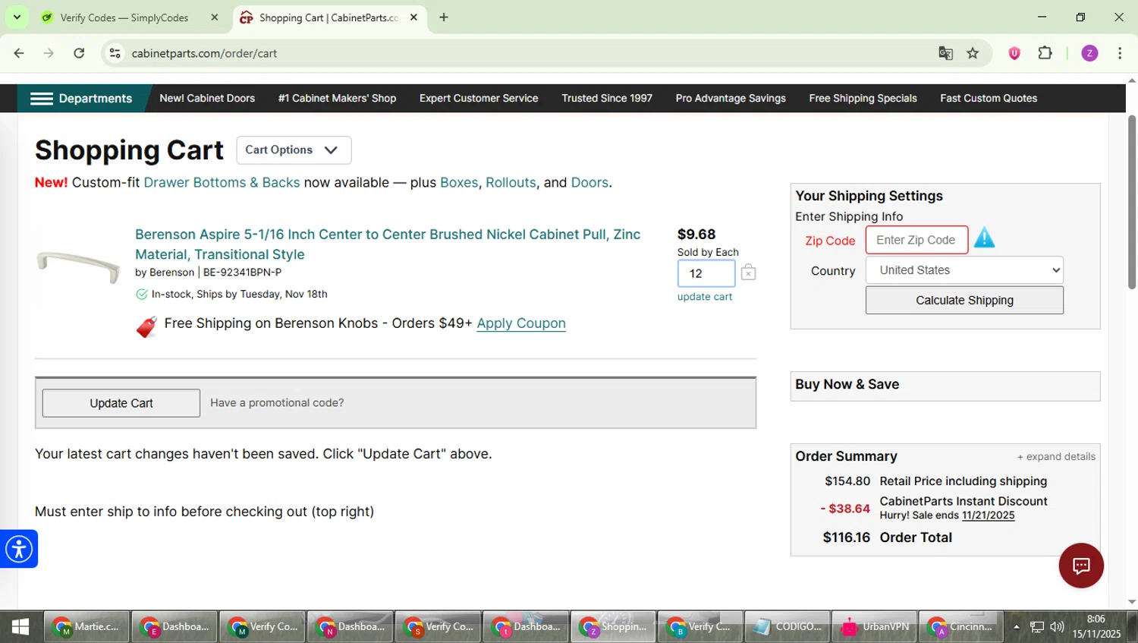Click the browser forward arrow
The height and width of the screenshot is (643, 1138).
[49, 53]
